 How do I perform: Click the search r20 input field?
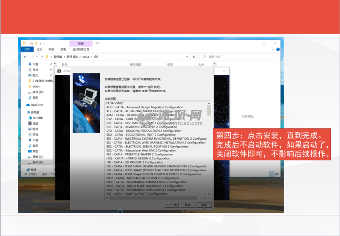(x=239, y=57)
